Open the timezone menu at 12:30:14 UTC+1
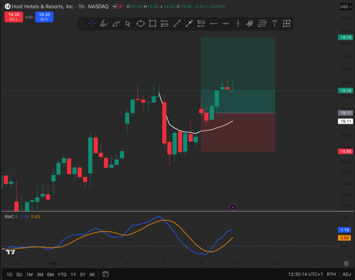 [x=305, y=274]
